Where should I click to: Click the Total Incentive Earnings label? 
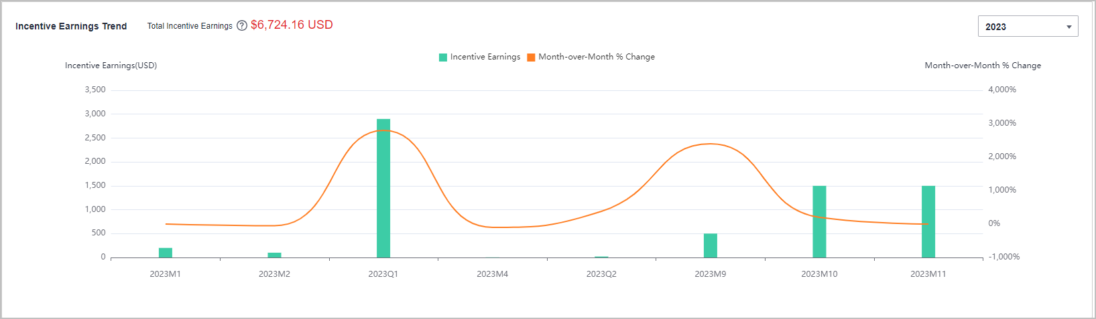[190, 26]
